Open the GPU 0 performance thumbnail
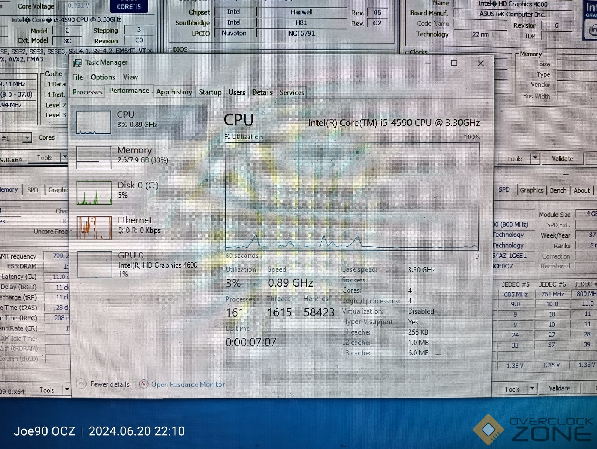597x449 pixels. (94, 265)
